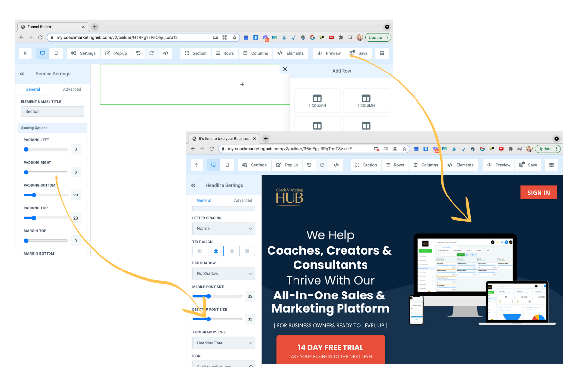Viewport: 588px width, 392px height.
Task: Set text alignment to right
Action: tap(232, 251)
